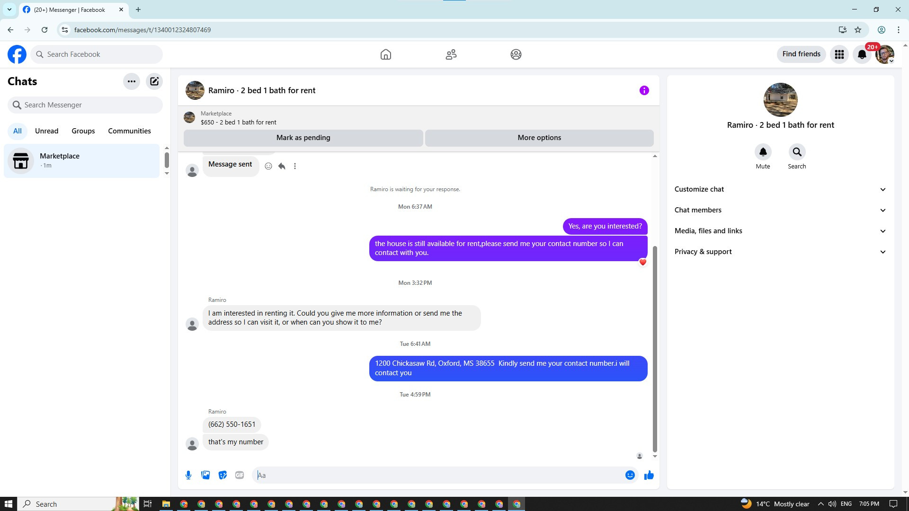Click the Mark as pending button
The image size is (909, 511).
pyautogui.click(x=303, y=138)
